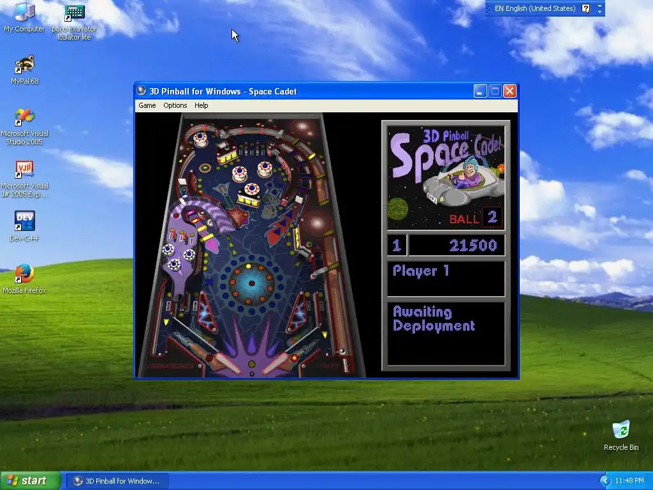Minimize the 3D Pinball window
The height and width of the screenshot is (490, 653).
tap(480, 91)
